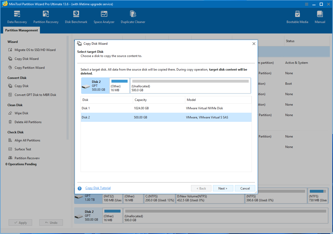Switch to the Partition Management tab
The image size is (333, 234).
pyautogui.click(x=22, y=30)
